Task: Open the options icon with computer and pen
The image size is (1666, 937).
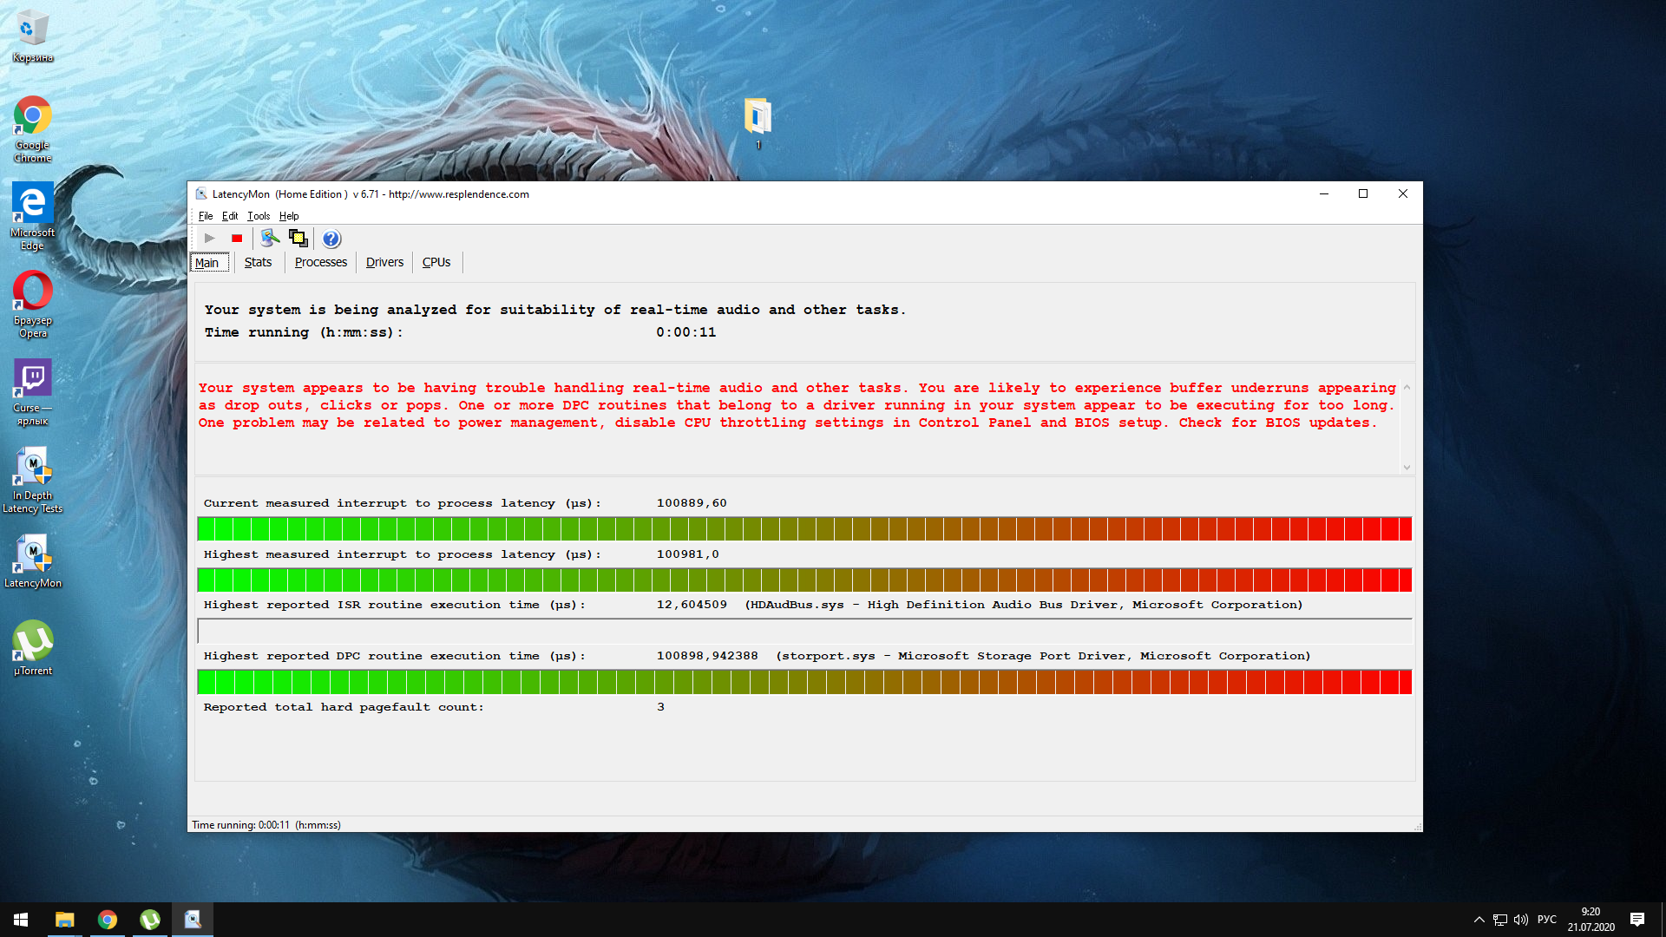Action: 270,239
